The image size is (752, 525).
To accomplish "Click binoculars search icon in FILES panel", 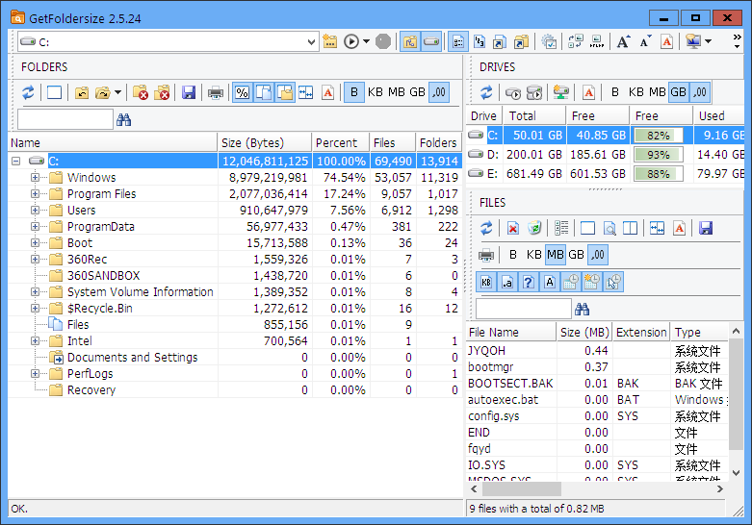I will [582, 309].
